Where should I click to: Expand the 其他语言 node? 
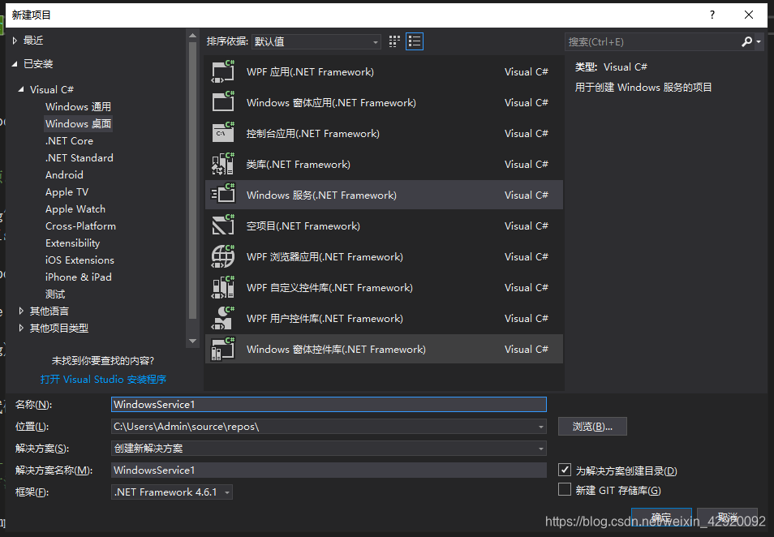pyautogui.click(x=21, y=311)
